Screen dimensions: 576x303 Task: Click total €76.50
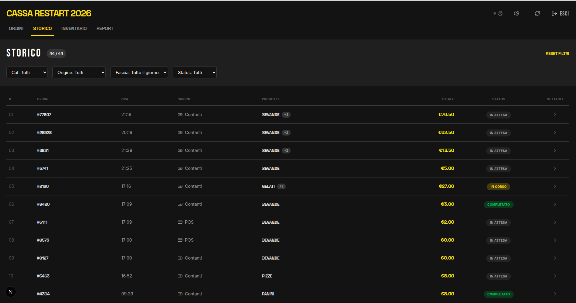(x=446, y=115)
